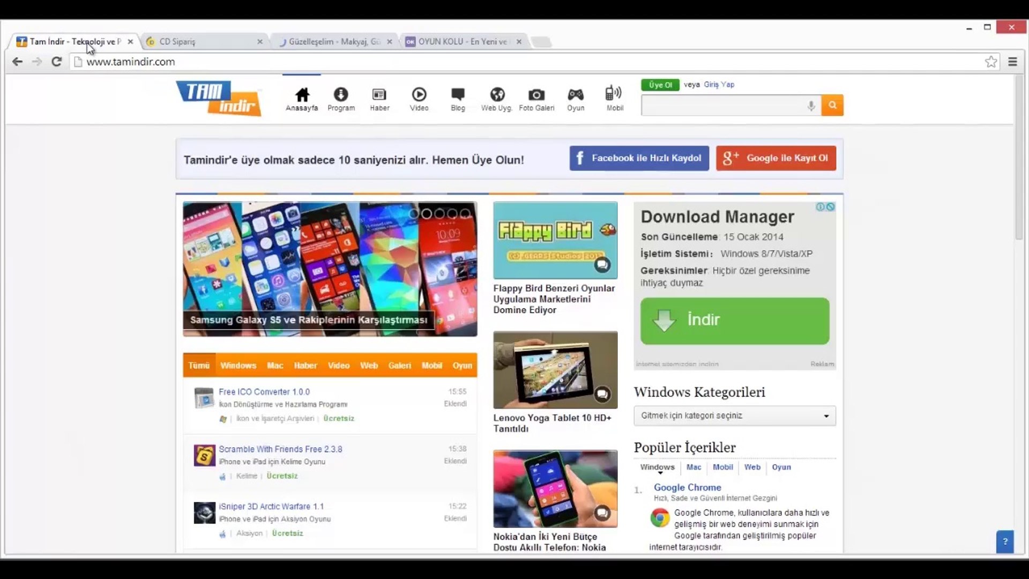Click the Video play icon

tap(419, 95)
